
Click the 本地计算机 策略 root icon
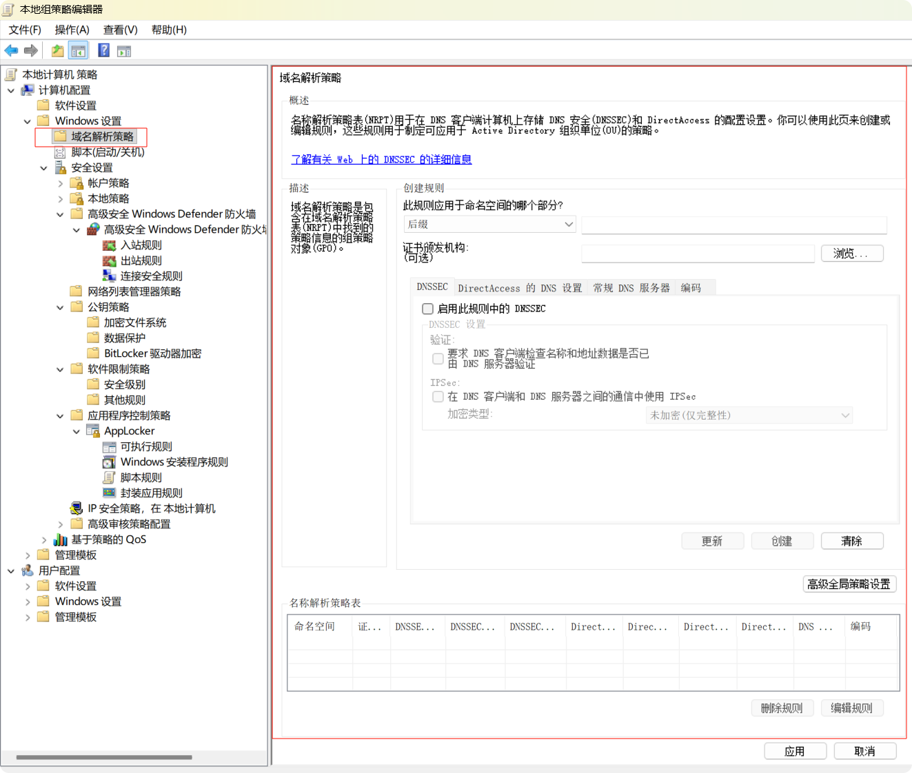[11, 74]
